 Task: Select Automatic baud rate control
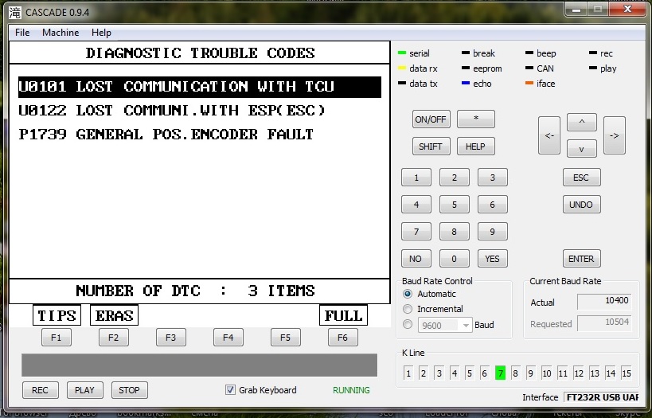click(408, 295)
